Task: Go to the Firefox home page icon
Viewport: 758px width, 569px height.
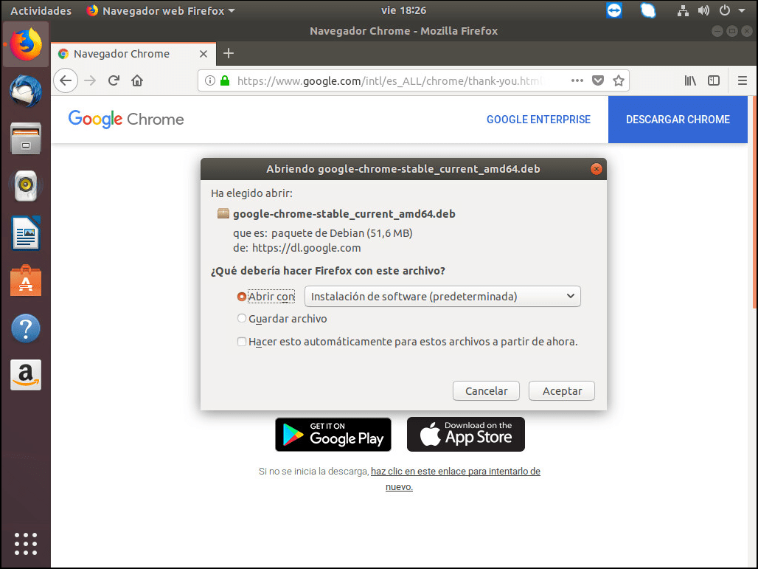Action: point(137,81)
